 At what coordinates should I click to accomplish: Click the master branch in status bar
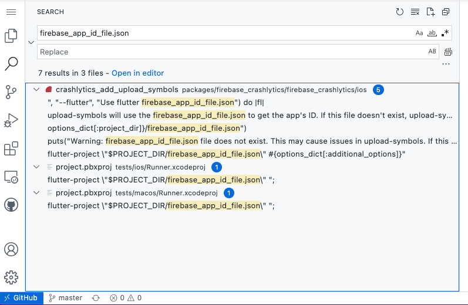click(x=65, y=298)
